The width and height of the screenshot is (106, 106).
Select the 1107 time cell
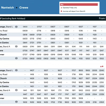pyautogui.click(x=95, y=27)
